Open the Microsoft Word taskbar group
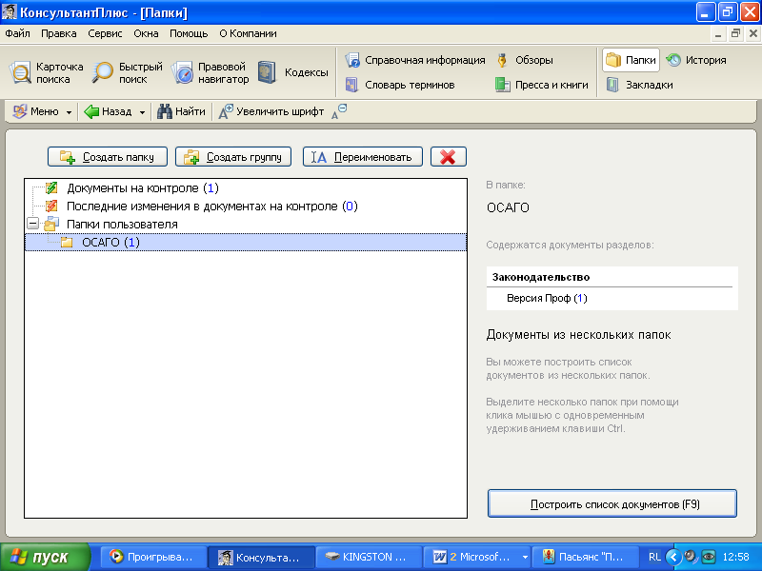 tap(477, 557)
